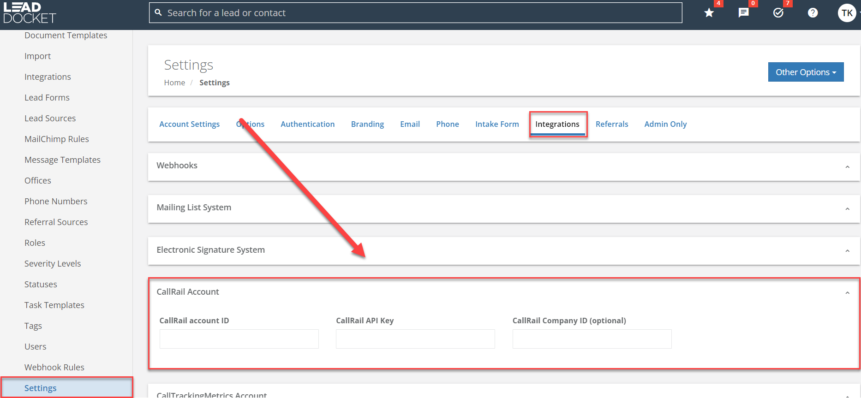The height and width of the screenshot is (398, 861).
Task: Open the starred favorites icon
Action: click(x=709, y=13)
